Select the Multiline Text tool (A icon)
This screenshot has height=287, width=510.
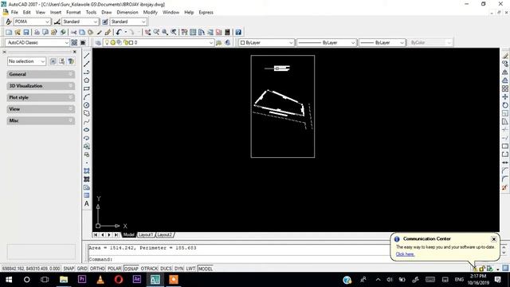click(x=87, y=204)
